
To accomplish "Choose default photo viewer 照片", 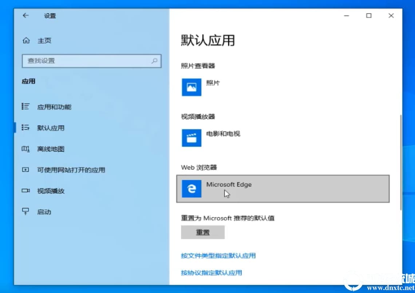I will (x=213, y=83).
